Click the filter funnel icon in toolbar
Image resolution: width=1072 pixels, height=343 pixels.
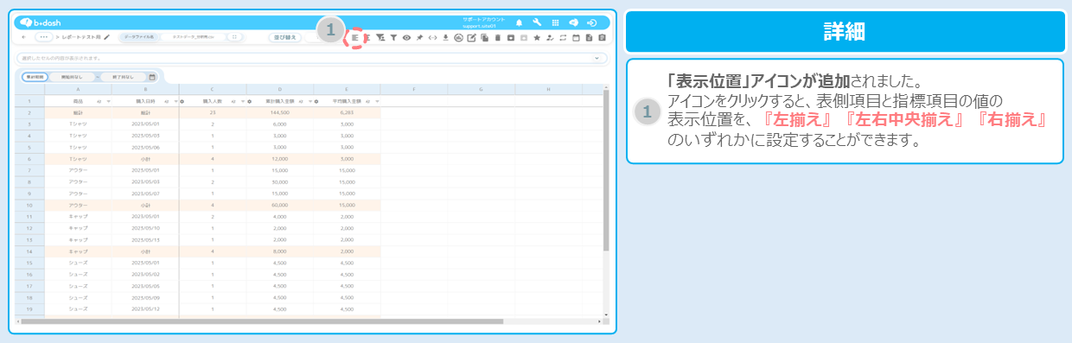[x=393, y=38]
